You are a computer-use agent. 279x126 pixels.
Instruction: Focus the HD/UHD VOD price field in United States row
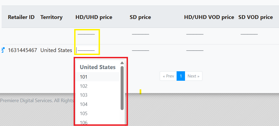195,50
